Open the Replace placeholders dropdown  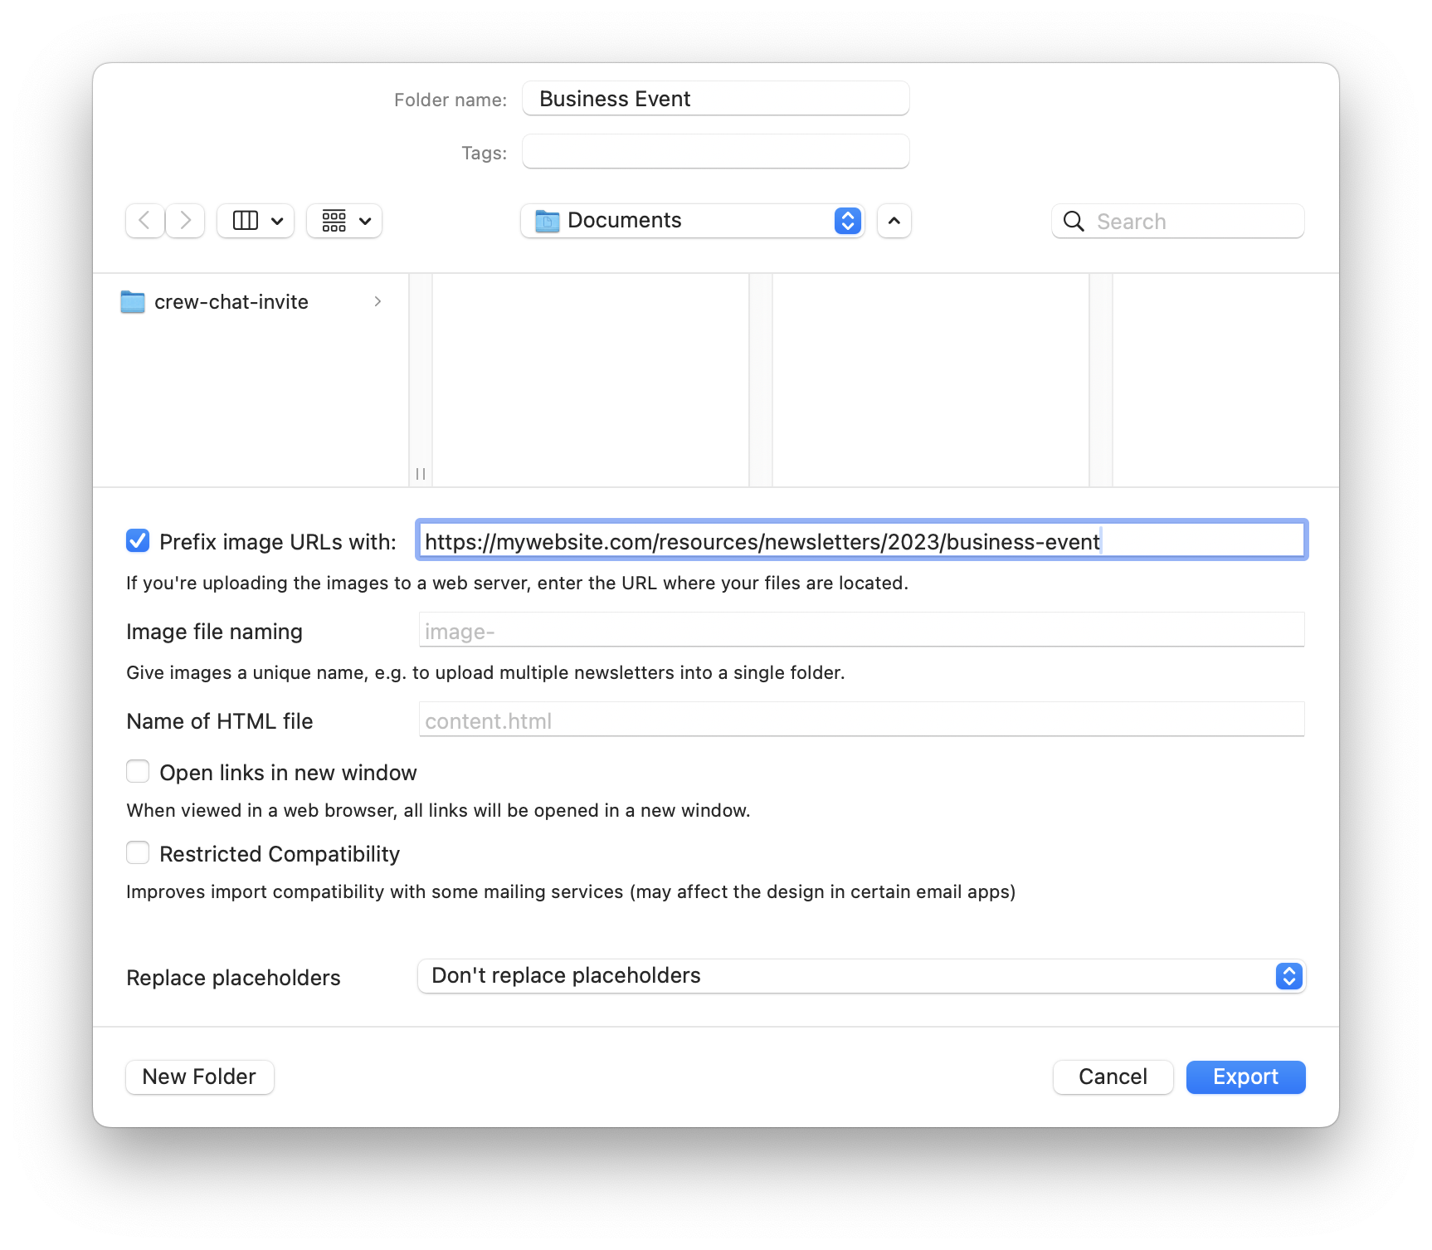coord(1287,976)
